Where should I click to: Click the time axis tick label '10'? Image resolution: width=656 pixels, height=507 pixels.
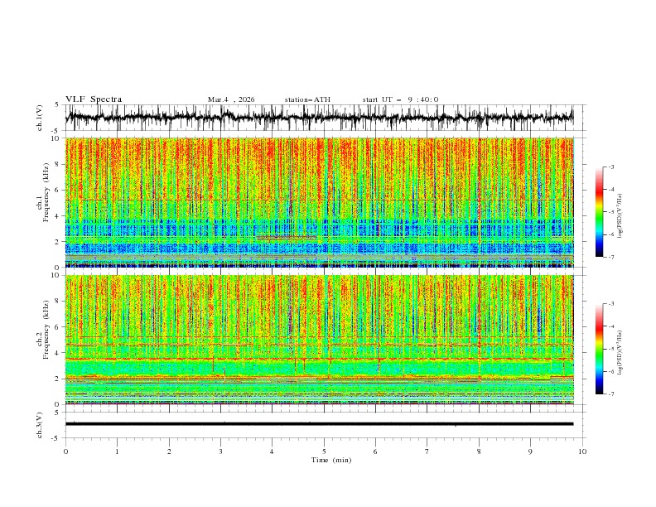582,451
